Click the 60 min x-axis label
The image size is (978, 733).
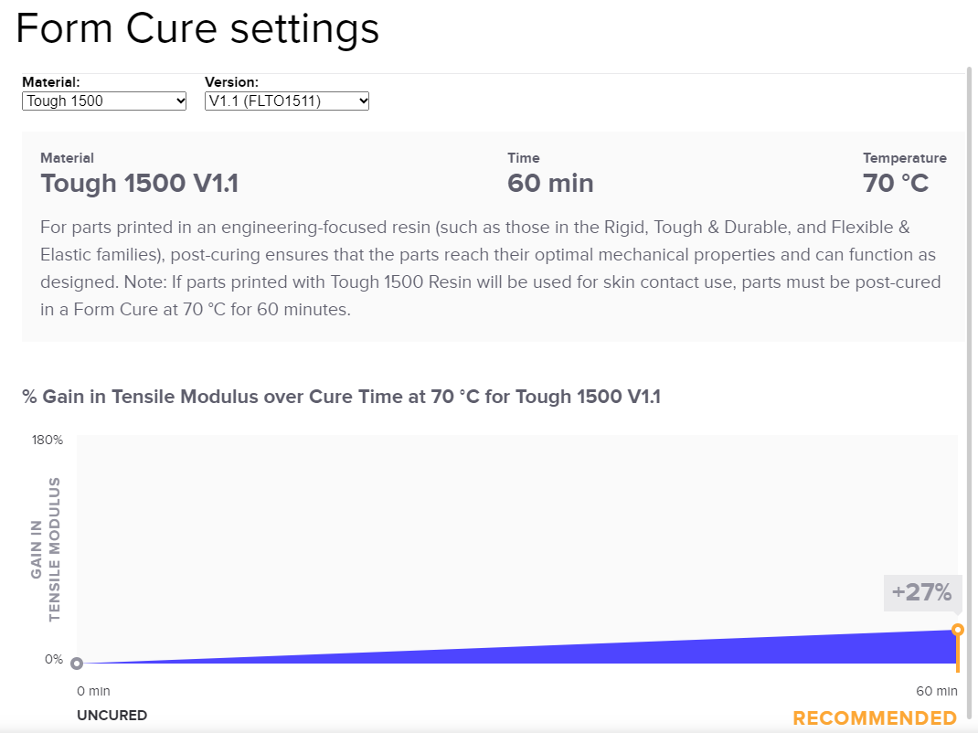tap(937, 691)
